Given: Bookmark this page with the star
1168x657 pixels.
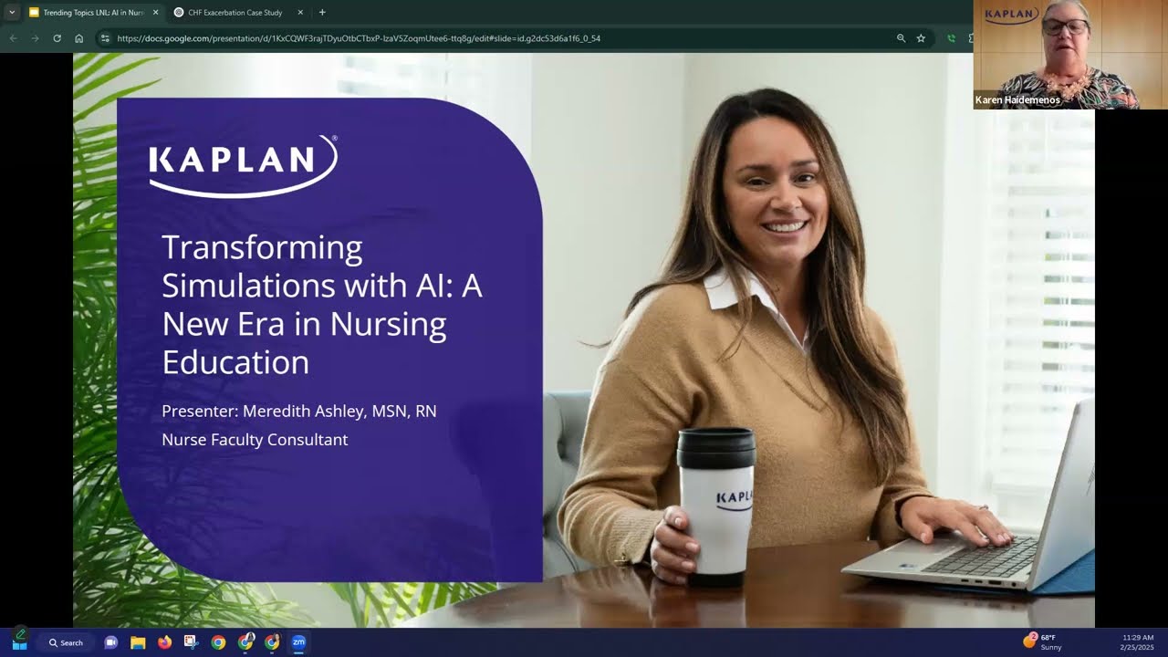Looking at the screenshot, I should point(921,38).
